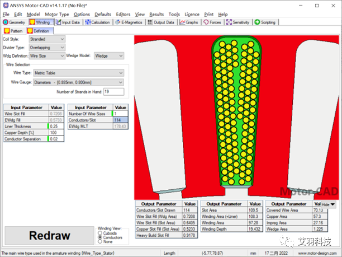Open the View menu
342x257 pixels.
point(140,15)
